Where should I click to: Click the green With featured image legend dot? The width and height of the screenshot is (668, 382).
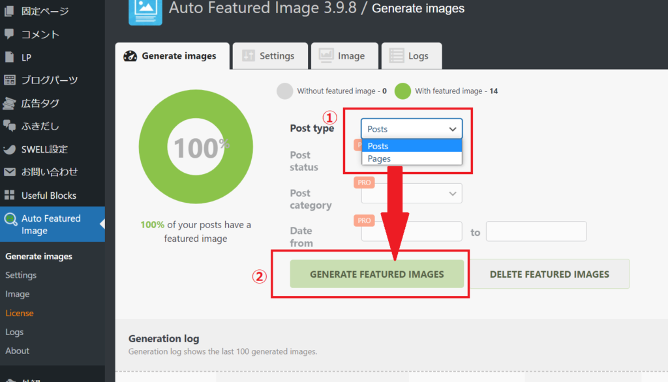point(402,91)
